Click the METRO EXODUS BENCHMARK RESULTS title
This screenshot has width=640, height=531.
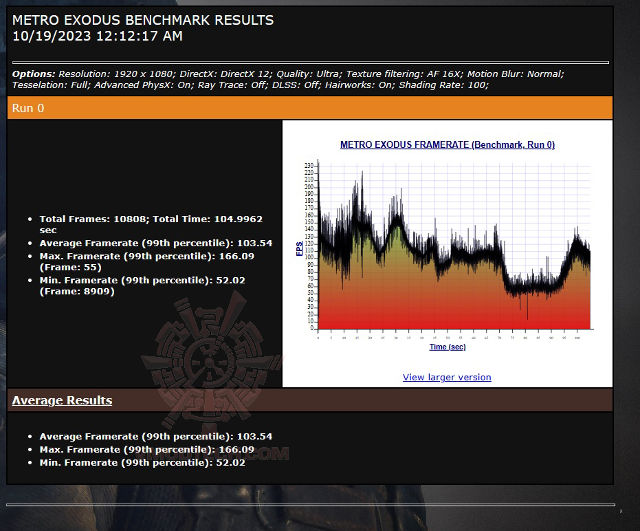pos(143,20)
